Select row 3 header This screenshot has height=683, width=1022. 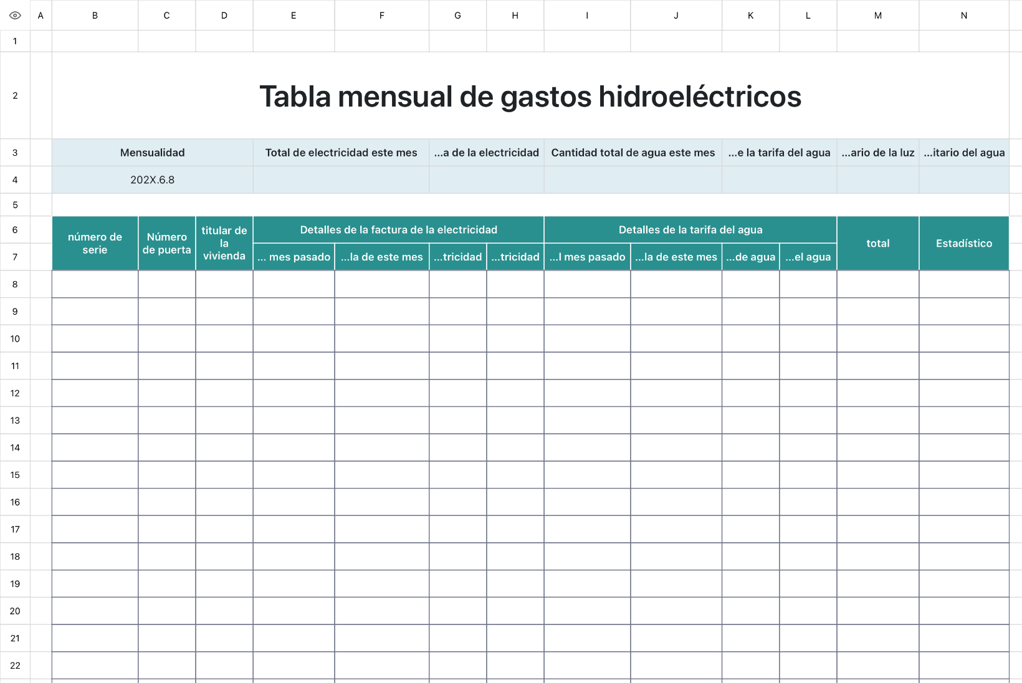(15, 153)
